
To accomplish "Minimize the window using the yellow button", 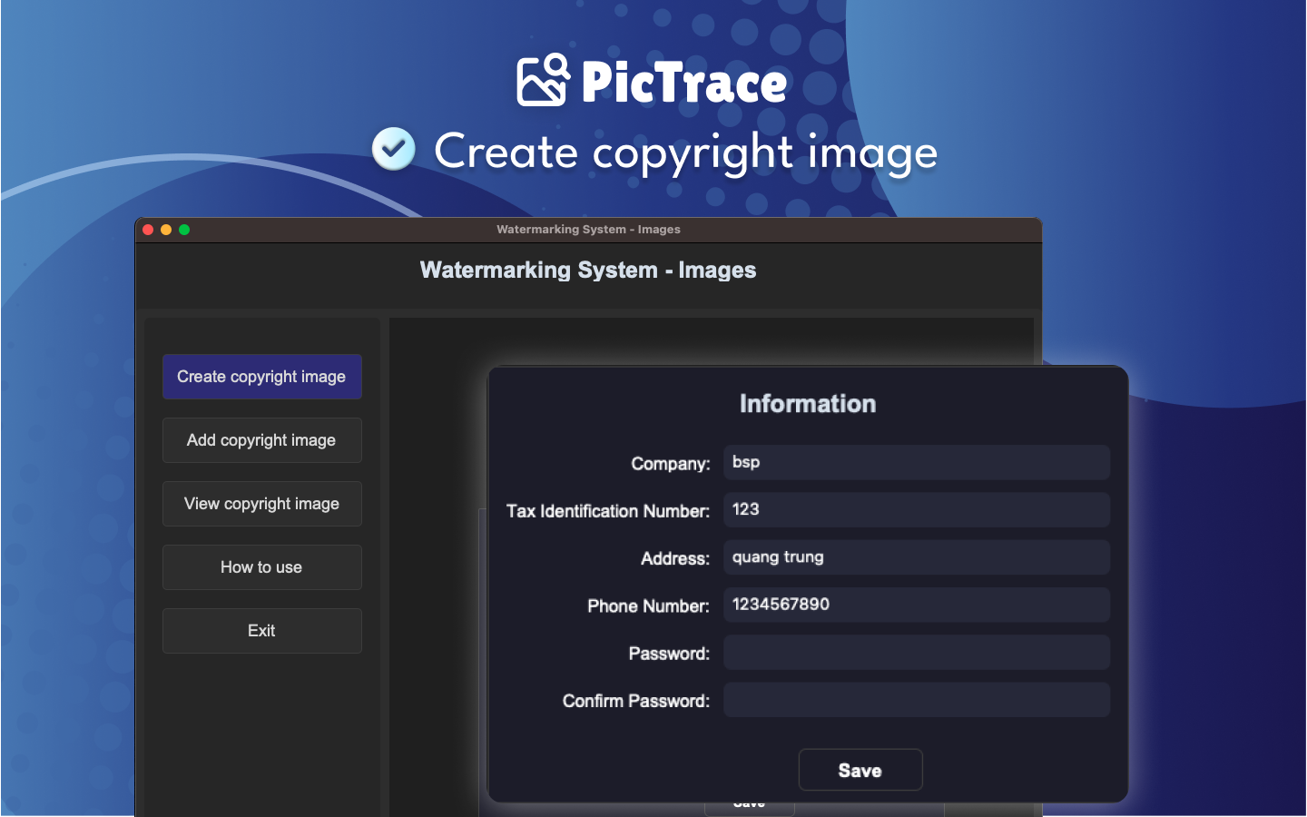I will coord(166,230).
